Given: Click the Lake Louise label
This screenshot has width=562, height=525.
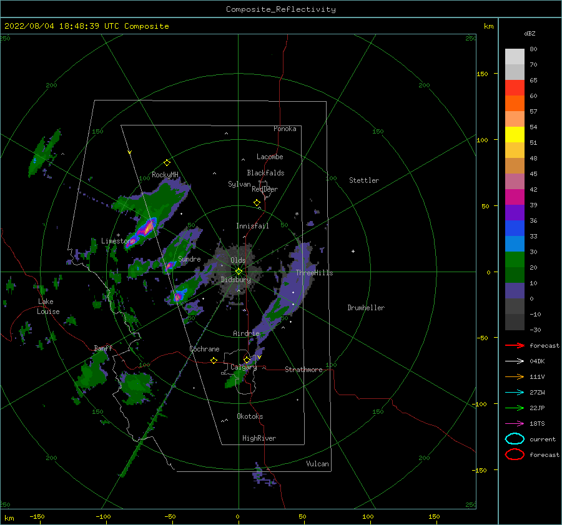Looking at the screenshot, I should tap(48, 307).
